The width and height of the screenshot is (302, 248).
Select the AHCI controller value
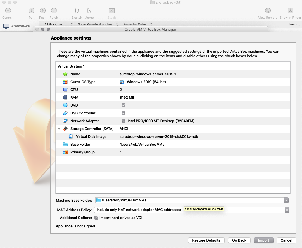point(124,129)
